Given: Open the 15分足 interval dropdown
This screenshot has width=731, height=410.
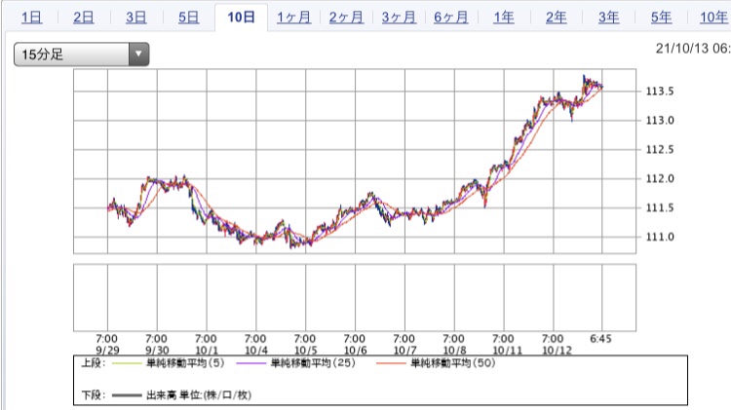Looking at the screenshot, I should tap(82, 54).
